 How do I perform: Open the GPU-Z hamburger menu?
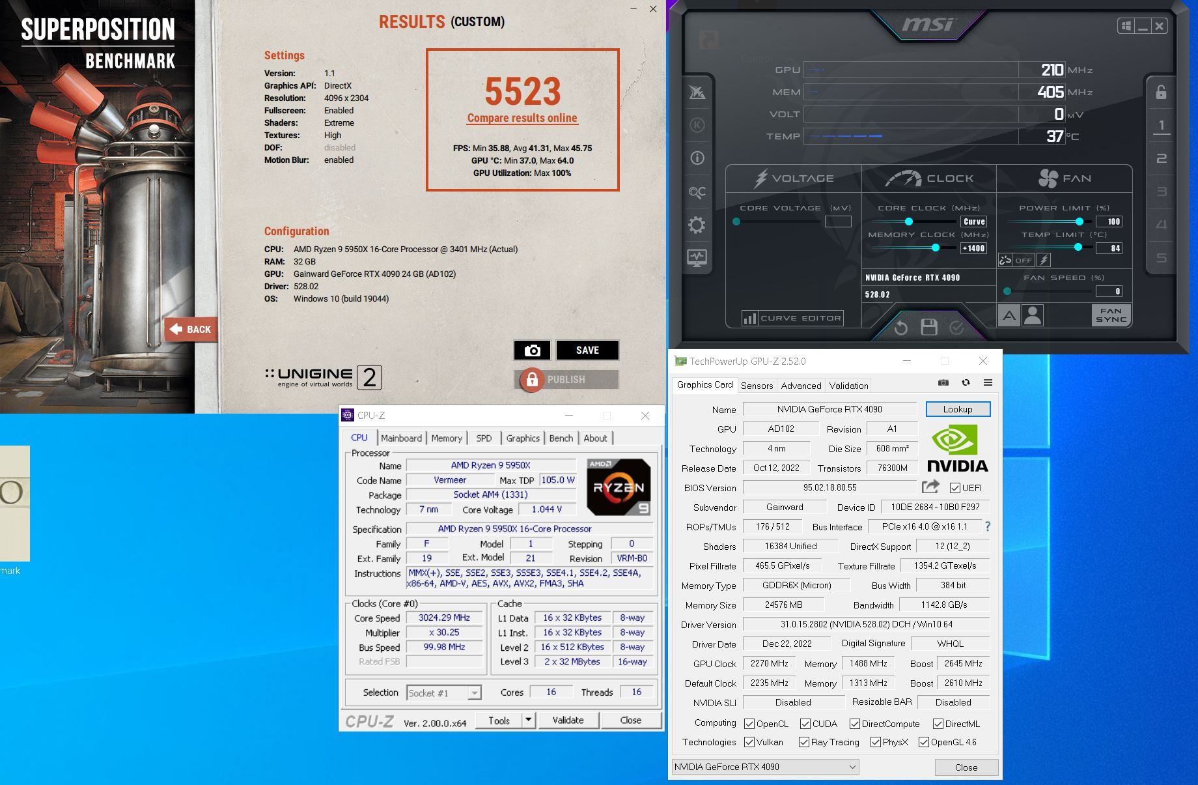pyautogui.click(x=988, y=382)
